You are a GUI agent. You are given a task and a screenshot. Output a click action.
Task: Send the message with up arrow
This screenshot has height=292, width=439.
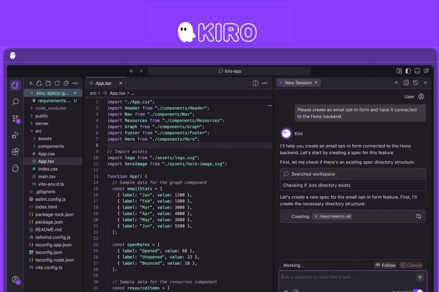coord(420,278)
